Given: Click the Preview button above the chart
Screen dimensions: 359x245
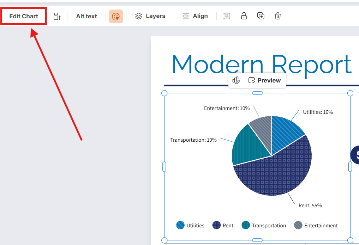Looking at the screenshot, I should pyautogui.click(x=264, y=80).
